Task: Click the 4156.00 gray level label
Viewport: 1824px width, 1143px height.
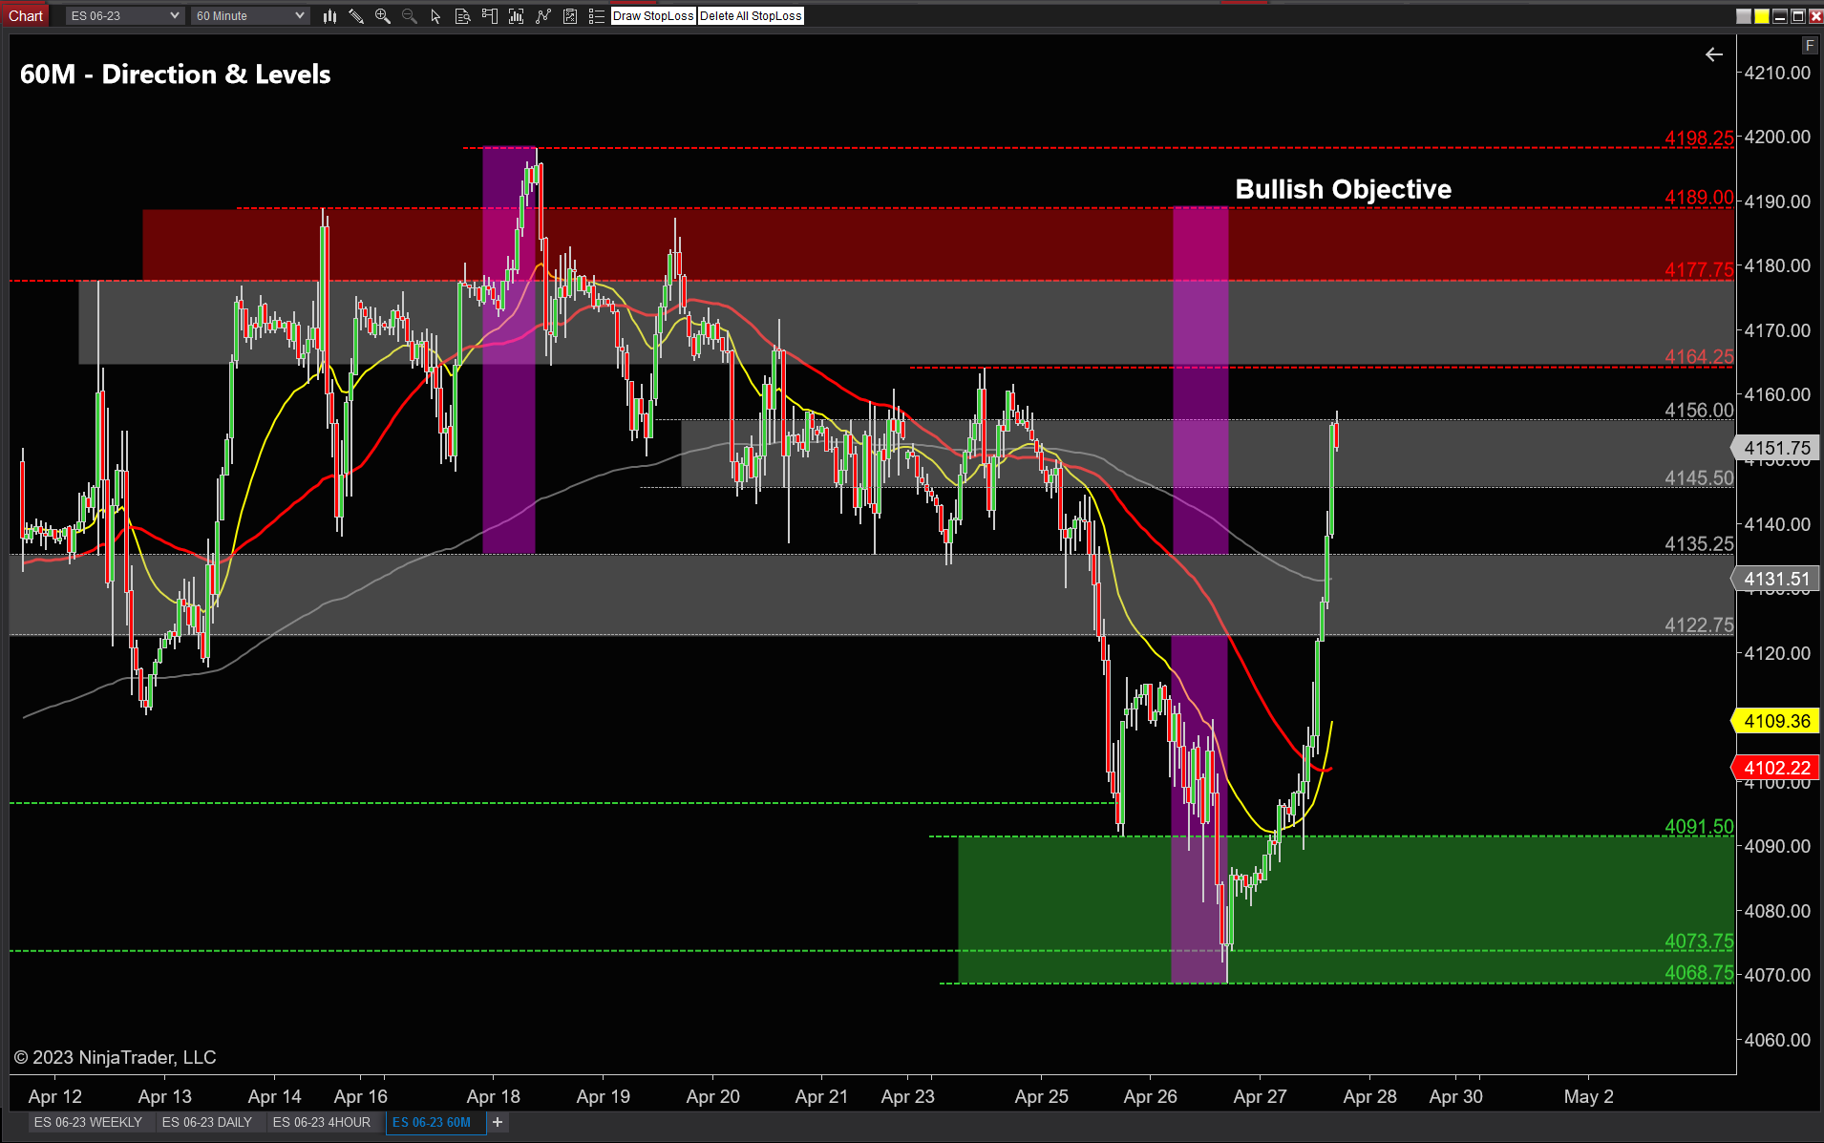Action: pyautogui.click(x=1699, y=411)
